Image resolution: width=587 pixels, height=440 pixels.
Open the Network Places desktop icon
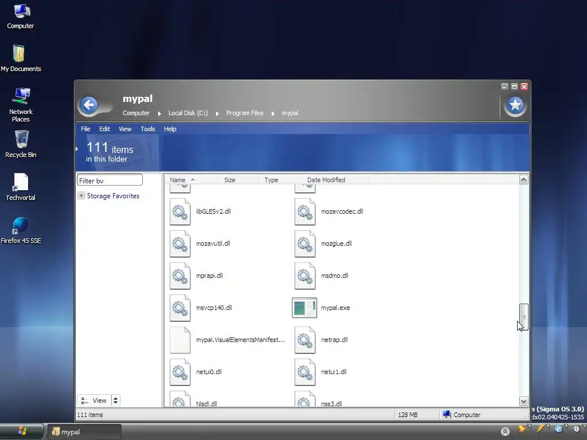pyautogui.click(x=21, y=105)
